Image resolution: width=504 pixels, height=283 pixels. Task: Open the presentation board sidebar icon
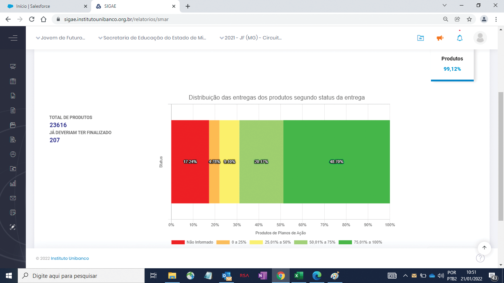(13, 67)
